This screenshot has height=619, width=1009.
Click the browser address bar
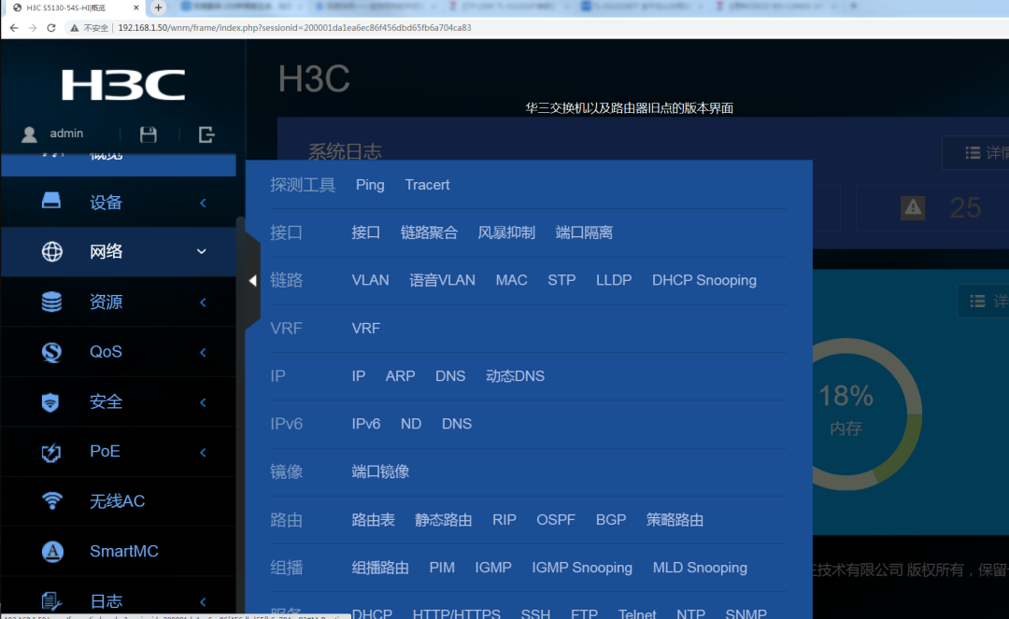(374, 27)
